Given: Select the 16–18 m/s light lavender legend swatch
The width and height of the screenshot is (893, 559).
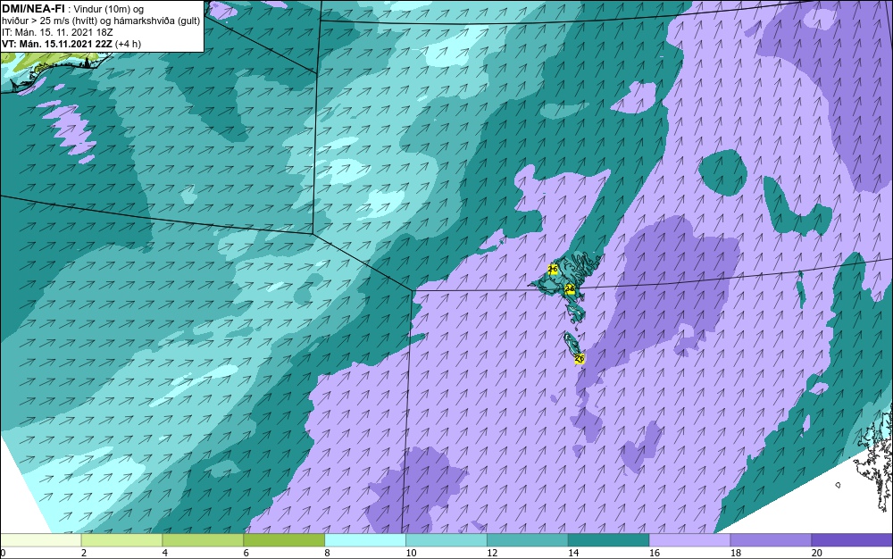Looking at the screenshot, I should click(x=689, y=540).
